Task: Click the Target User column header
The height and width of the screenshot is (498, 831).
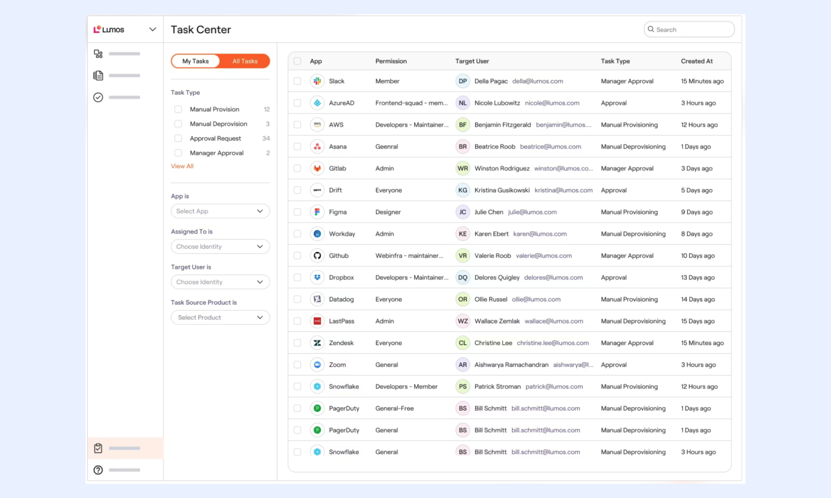Action: [472, 61]
